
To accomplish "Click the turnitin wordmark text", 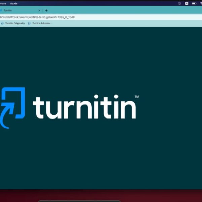I will pyautogui.click(x=85, y=107).
